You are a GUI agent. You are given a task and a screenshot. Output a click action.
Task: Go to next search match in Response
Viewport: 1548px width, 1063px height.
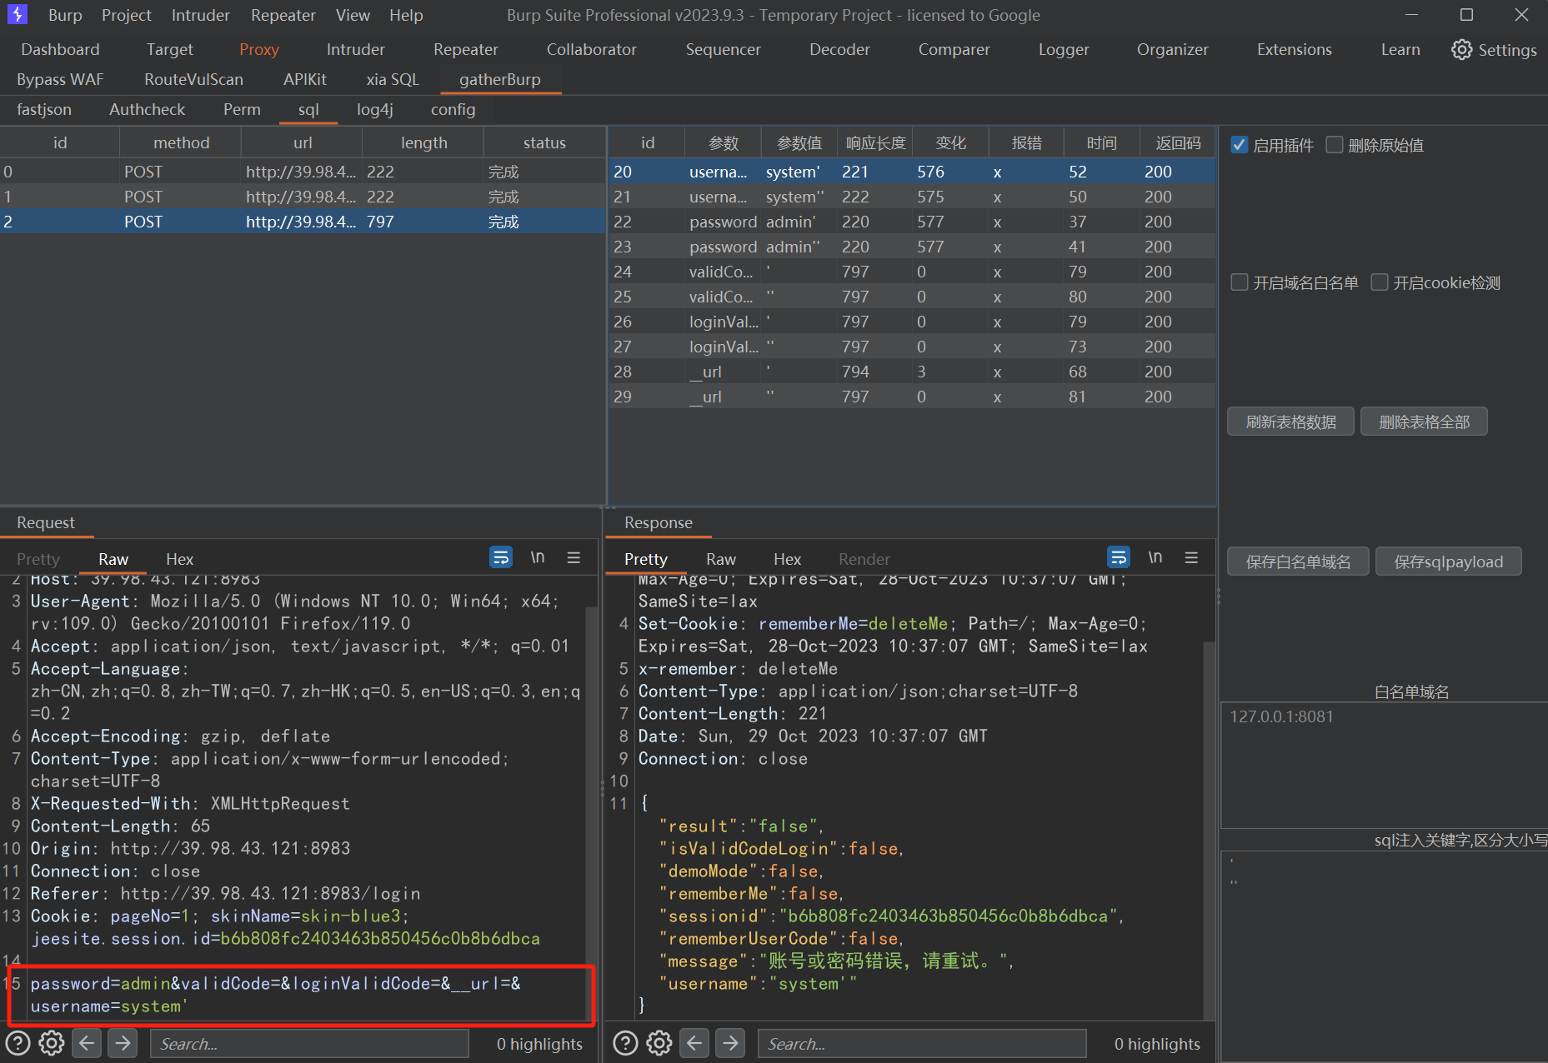pos(730,1043)
